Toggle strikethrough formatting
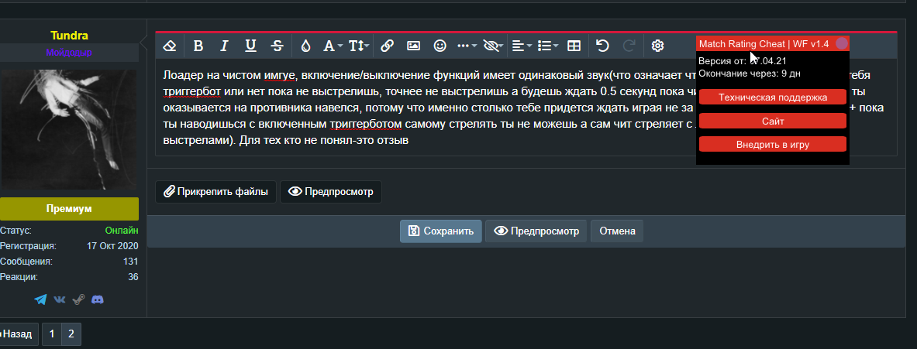 [277, 46]
